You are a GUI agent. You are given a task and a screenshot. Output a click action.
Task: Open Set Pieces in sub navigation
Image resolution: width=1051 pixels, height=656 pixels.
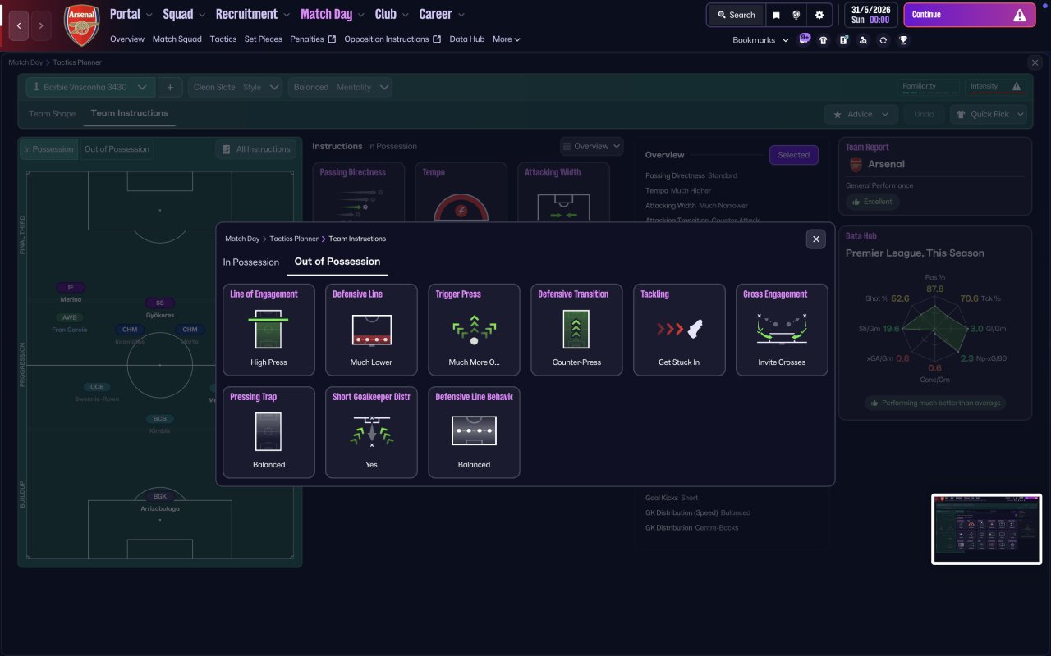pyautogui.click(x=264, y=39)
